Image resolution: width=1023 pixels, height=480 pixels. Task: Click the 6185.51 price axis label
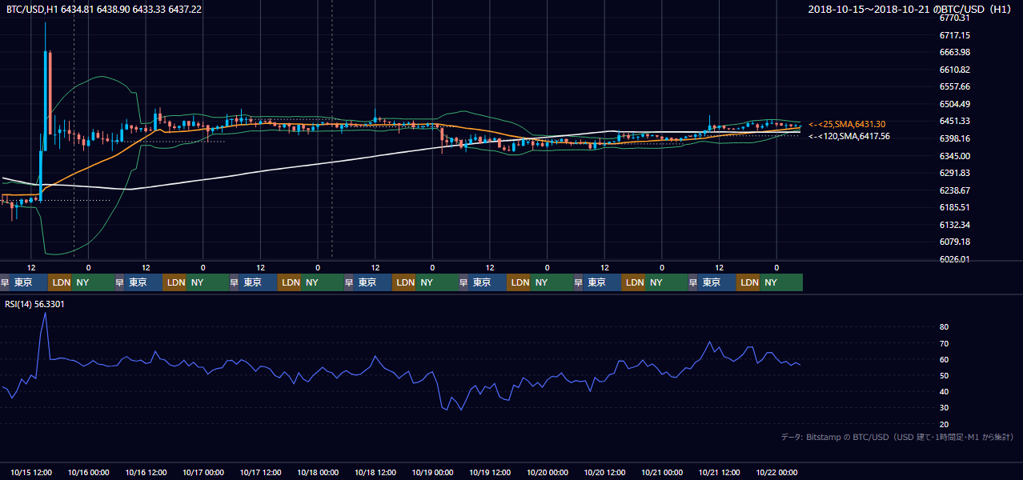955,207
